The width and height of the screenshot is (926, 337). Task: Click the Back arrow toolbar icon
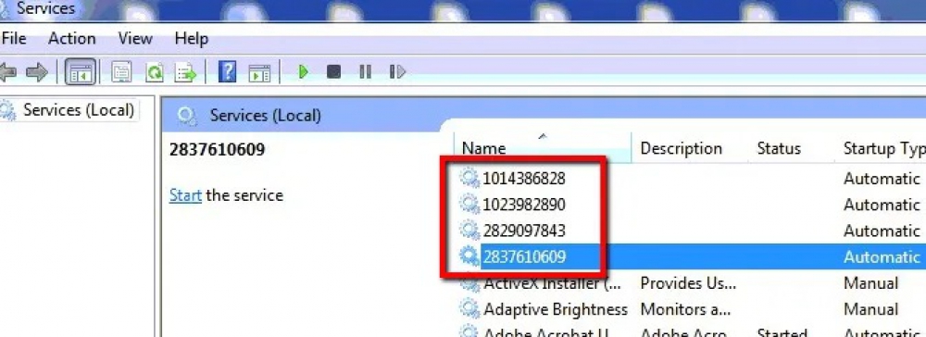click(7, 72)
